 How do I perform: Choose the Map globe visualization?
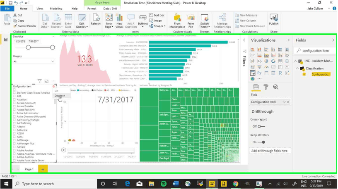tap(287, 61)
